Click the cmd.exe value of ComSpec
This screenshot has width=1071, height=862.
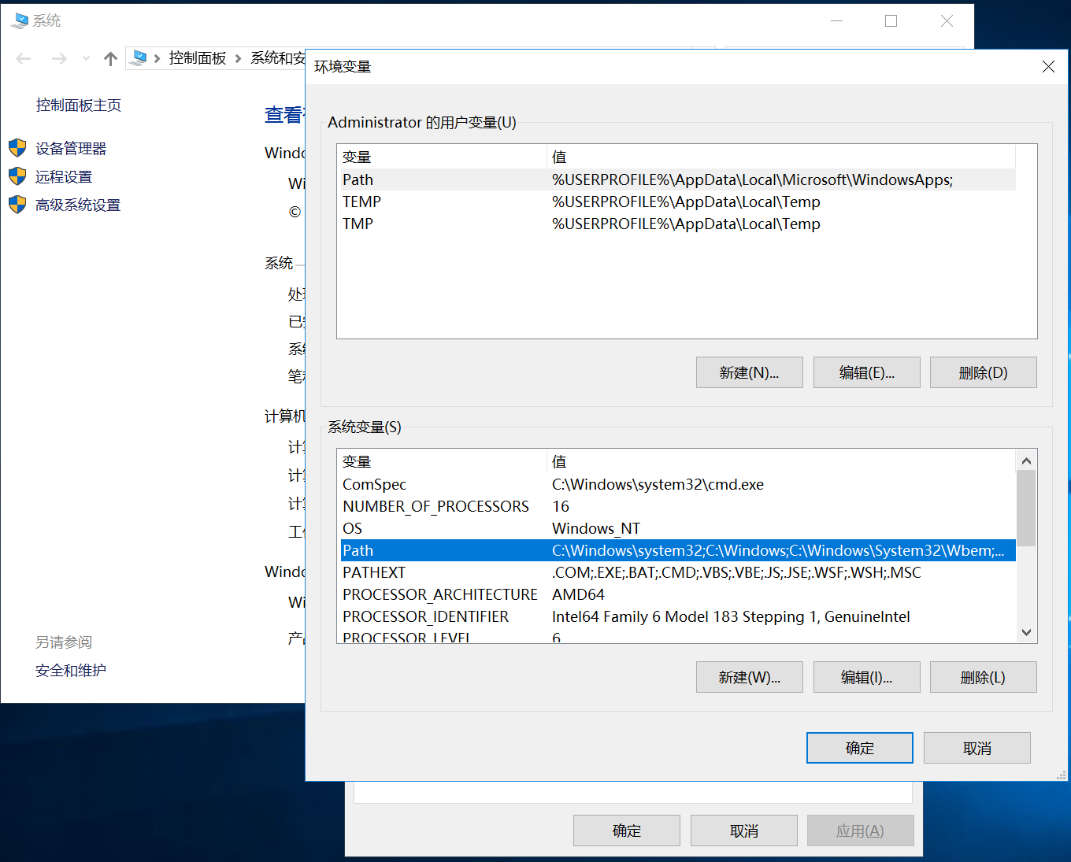[658, 484]
